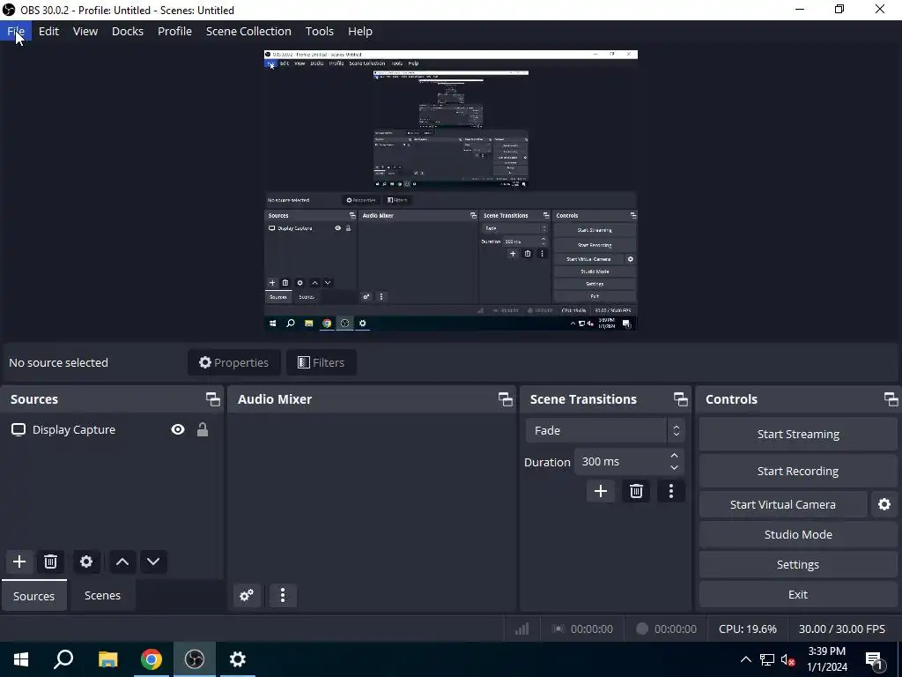Open source Properties button
The height and width of the screenshot is (677, 902).
point(234,362)
